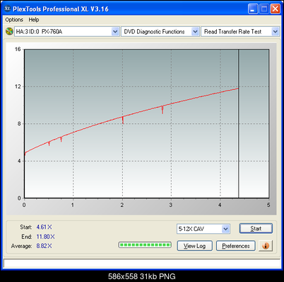Click the 5 label on the graph's horizontal axis
284x282 pixels.
(x=268, y=205)
